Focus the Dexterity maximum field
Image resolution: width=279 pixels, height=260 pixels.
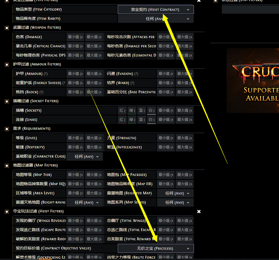pos(94,147)
